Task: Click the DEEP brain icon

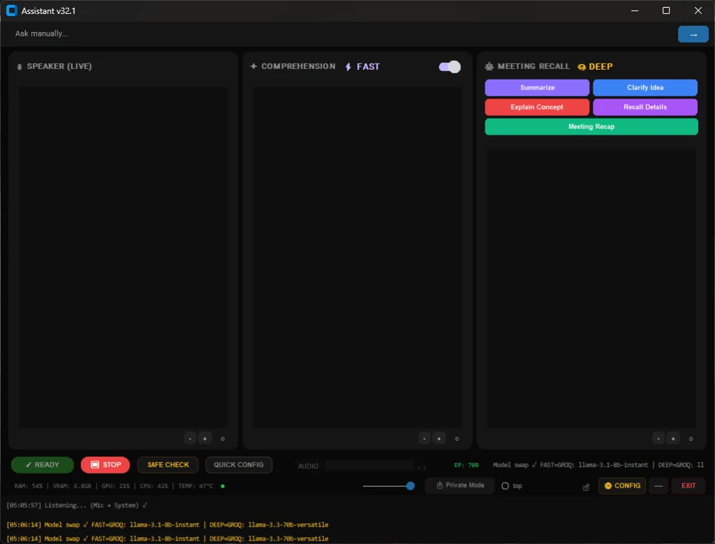Action: pos(582,67)
